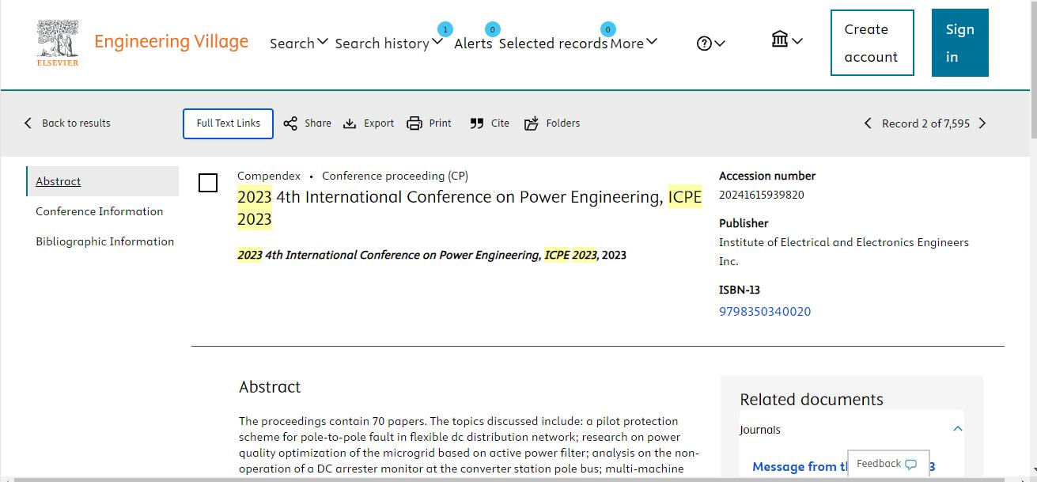Click the Share icon
The image size is (1037, 482).
[x=291, y=123]
